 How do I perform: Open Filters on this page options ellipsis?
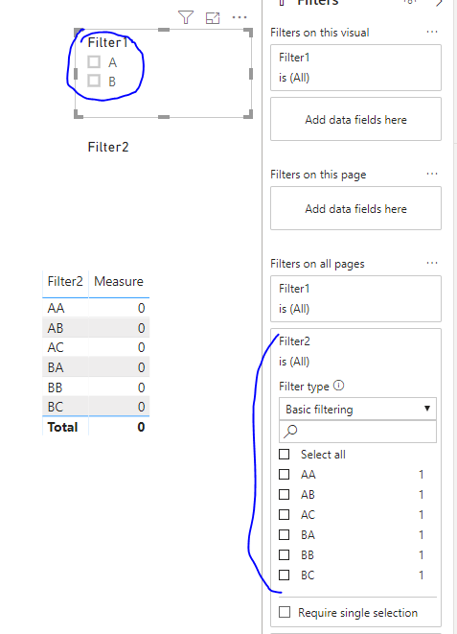pyautogui.click(x=432, y=174)
